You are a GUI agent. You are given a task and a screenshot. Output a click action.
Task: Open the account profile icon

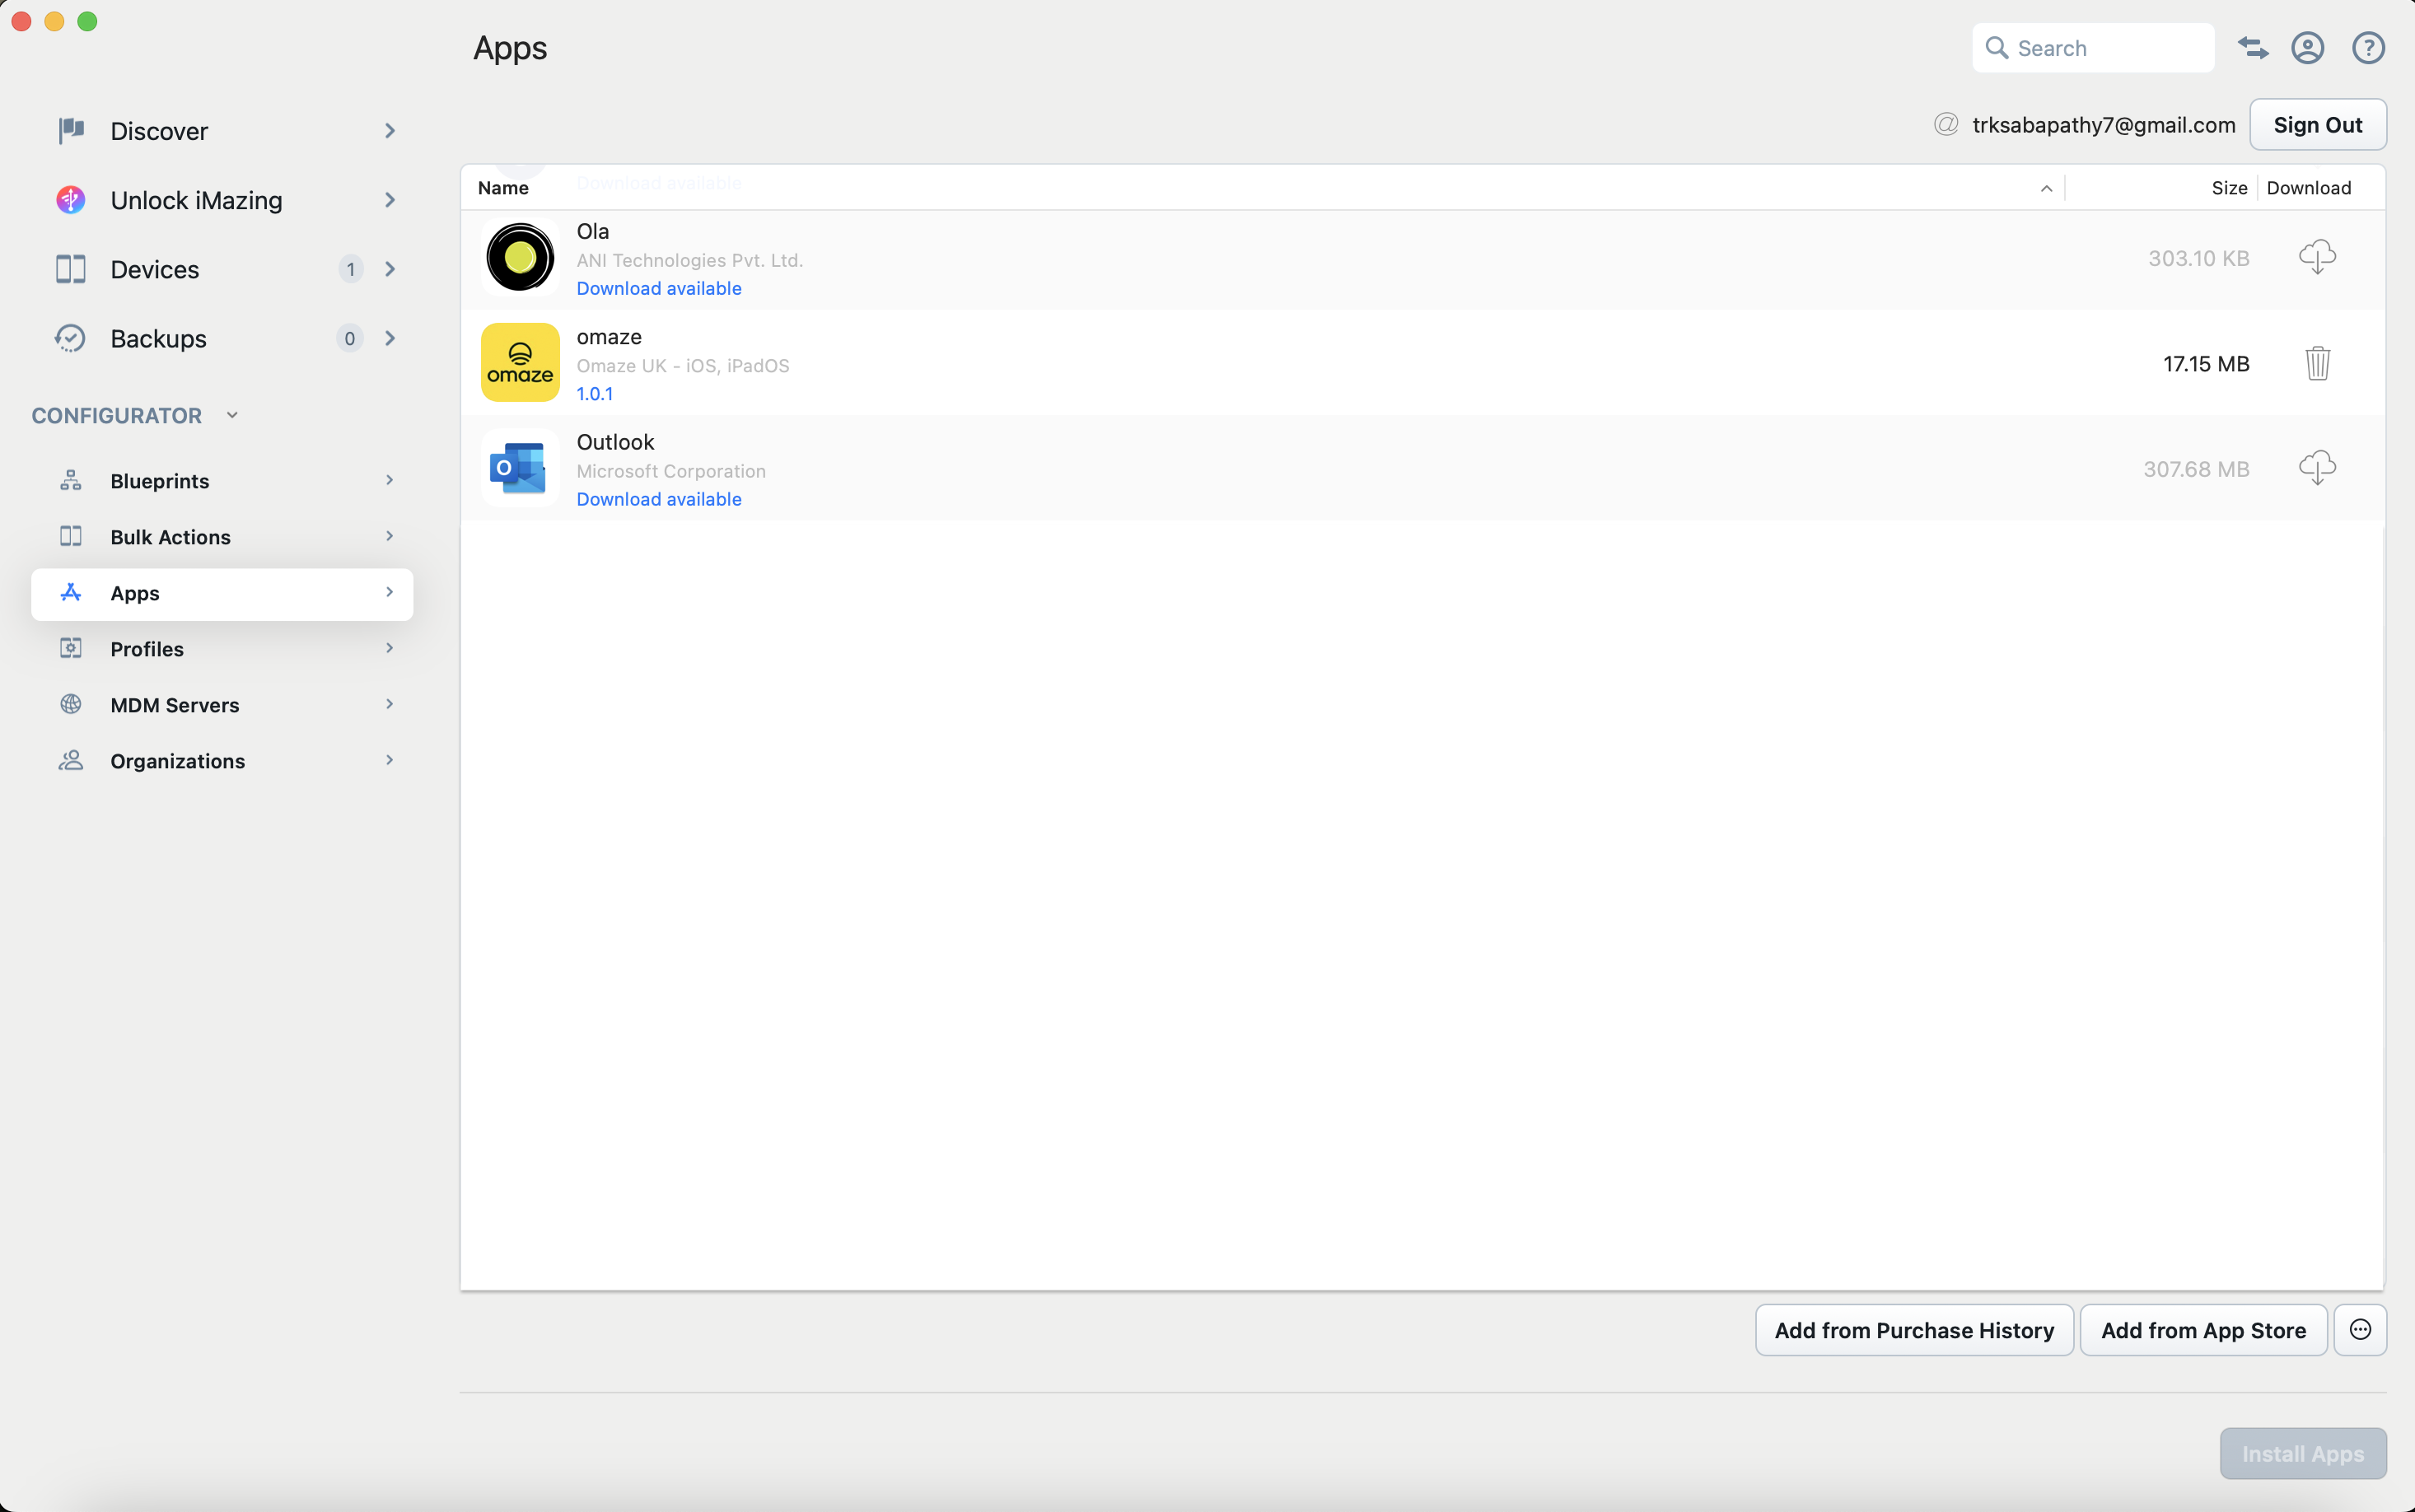[2307, 47]
